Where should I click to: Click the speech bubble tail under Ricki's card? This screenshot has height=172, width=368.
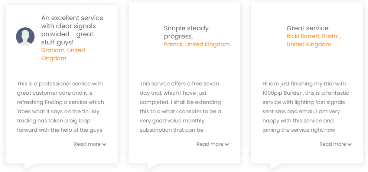(x=275, y=166)
